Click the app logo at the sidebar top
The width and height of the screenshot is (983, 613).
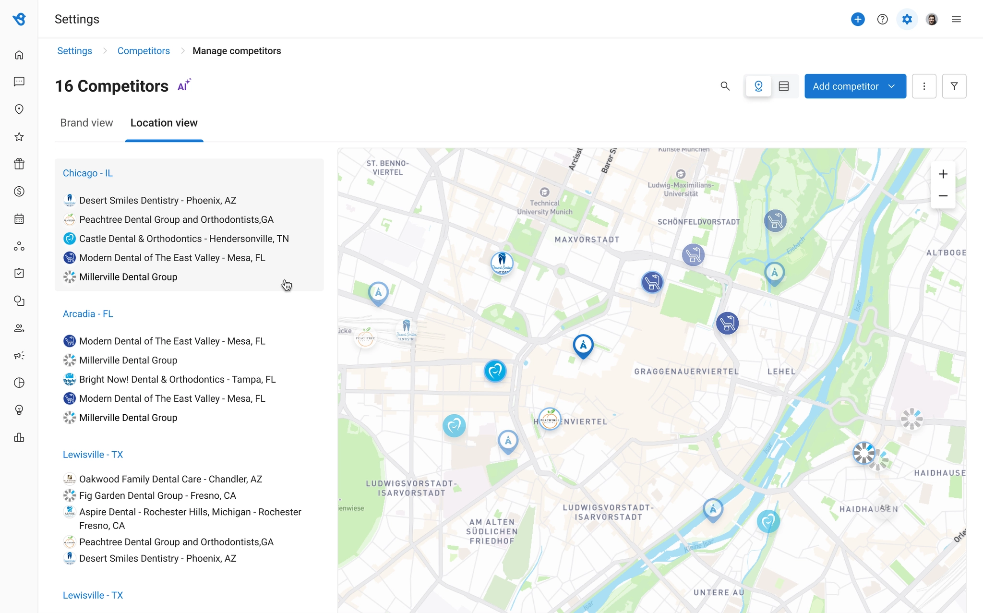pyautogui.click(x=19, y=19)
